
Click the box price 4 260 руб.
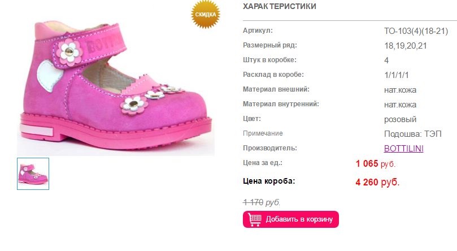[377, 182]
